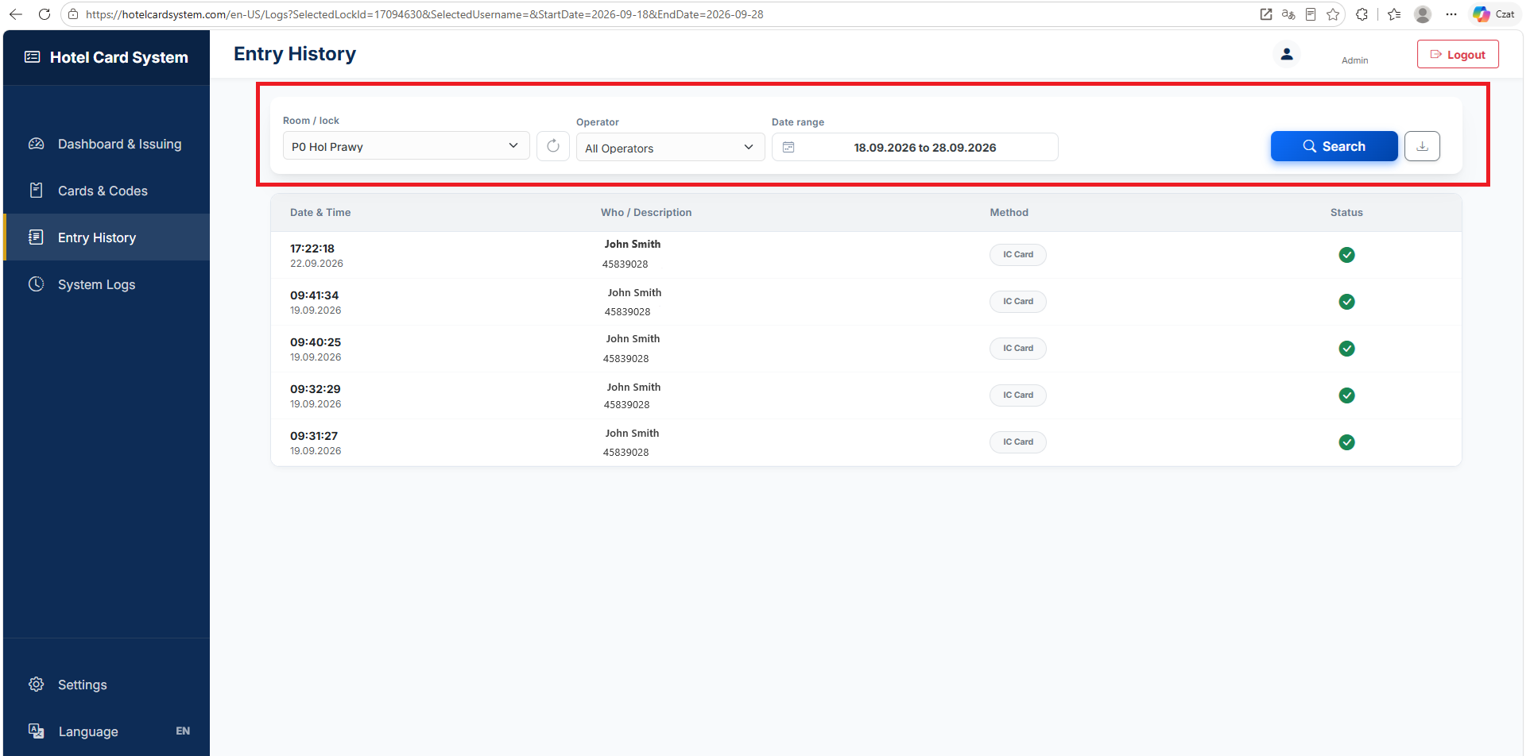
Task: Click the Method column header
Action: pyautogui.click(x=1009, y=212)
